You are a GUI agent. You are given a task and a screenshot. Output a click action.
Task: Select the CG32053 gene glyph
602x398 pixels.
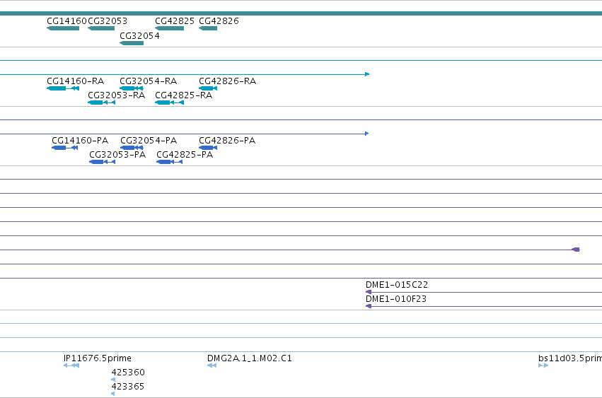[x=101, y=28]
